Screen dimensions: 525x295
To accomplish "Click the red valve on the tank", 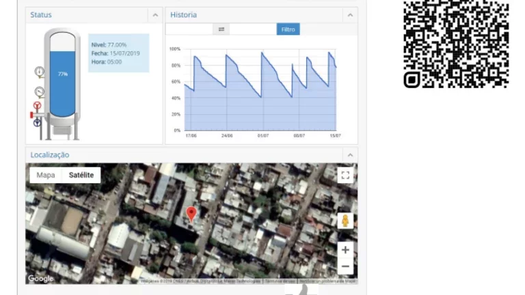I will point(37,107).
